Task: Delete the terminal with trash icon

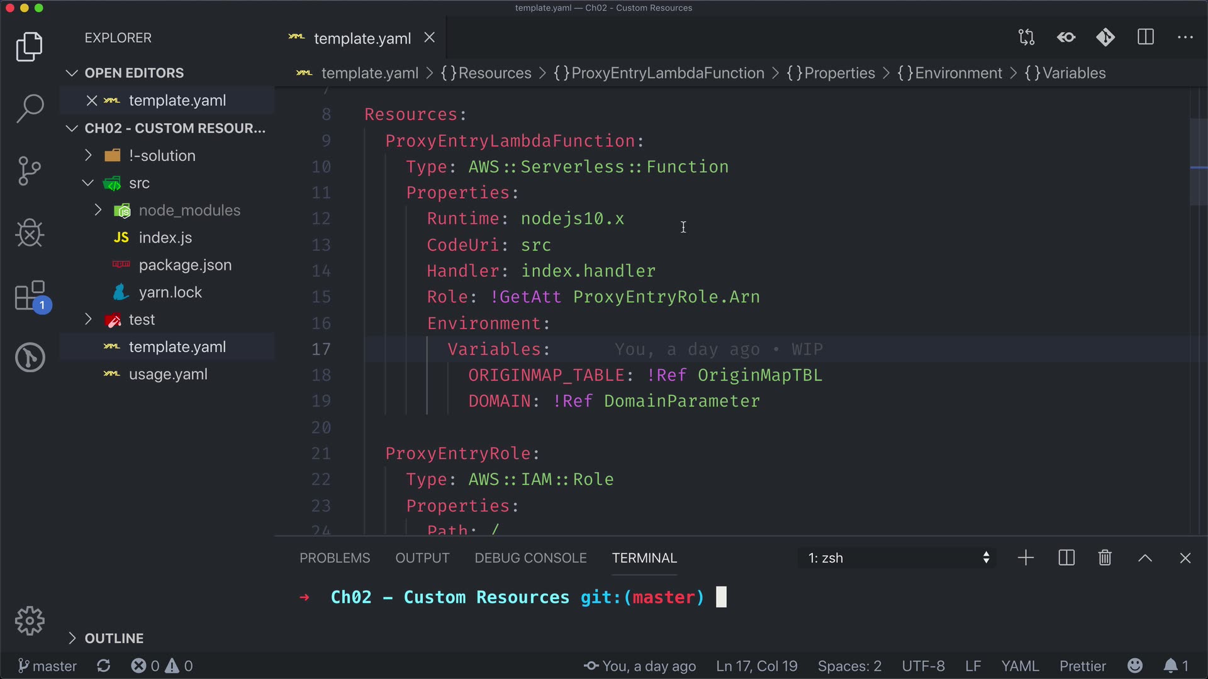Action: [x=1105, y=558]
